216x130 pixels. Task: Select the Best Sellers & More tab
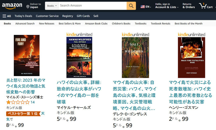(70, 24)
